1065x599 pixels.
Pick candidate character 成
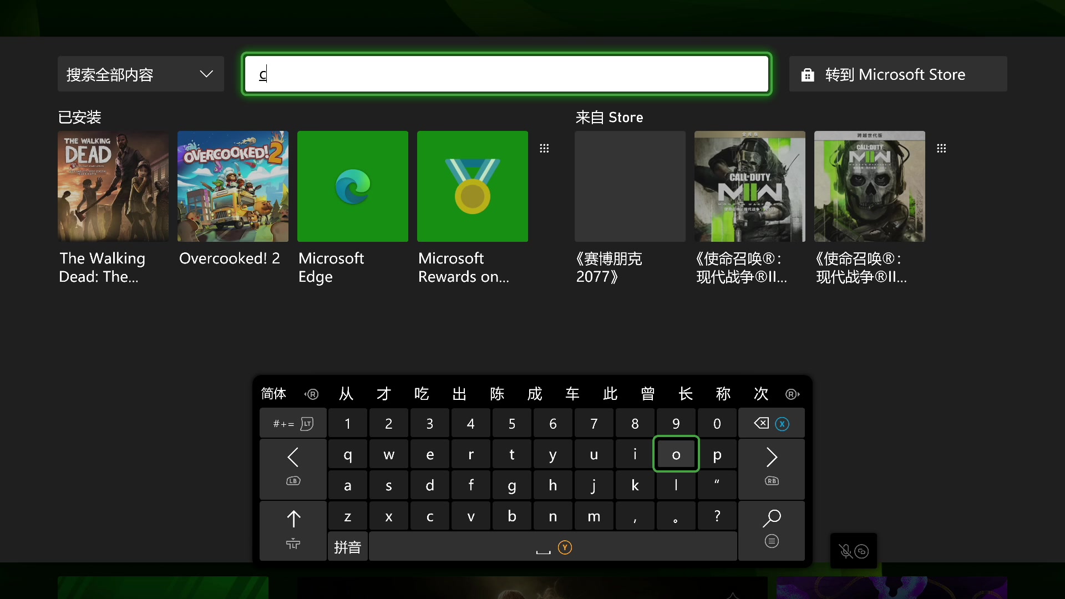[x=535, y=394]
